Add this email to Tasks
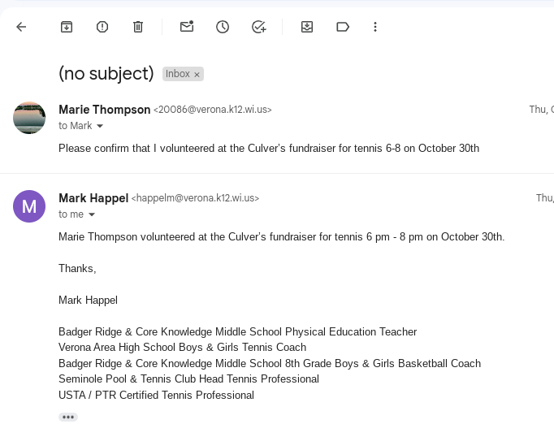This screenshot has height=424, width=554. [x=258, y=27]
